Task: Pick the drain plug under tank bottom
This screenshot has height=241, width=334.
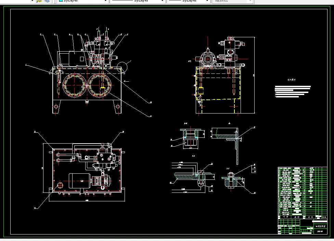Action: (87, 102)
